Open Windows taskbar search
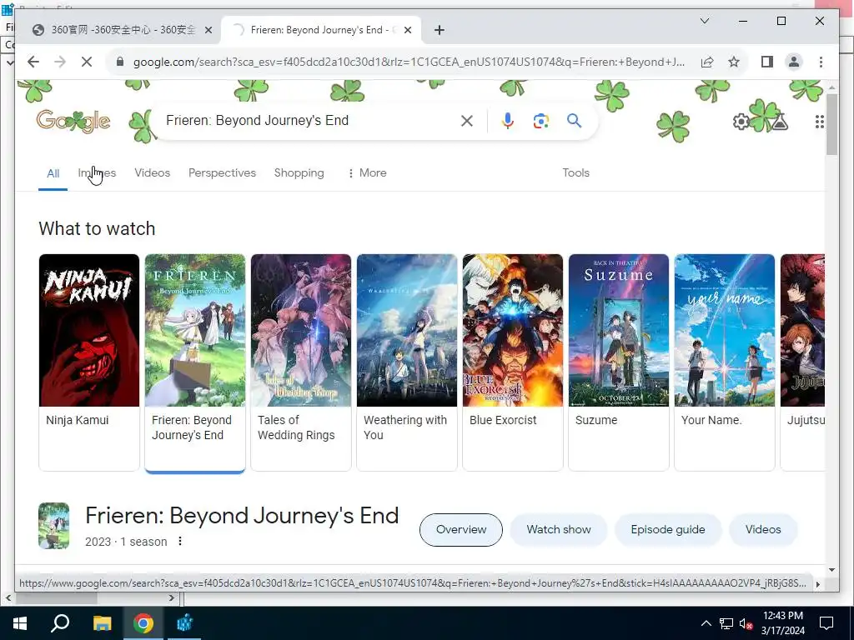This screenshot has height=640, width=854. pyautogui.click(x=60, y=623)
